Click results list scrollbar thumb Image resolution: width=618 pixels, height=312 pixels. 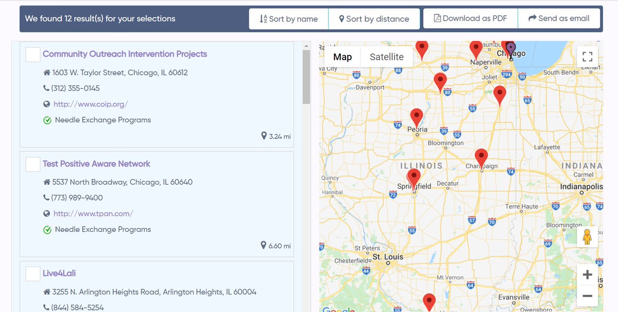(x=306, y=77)
